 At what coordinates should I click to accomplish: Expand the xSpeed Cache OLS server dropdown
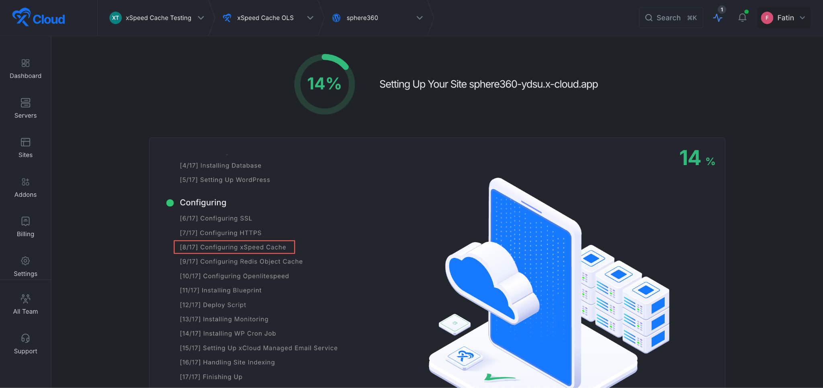(268, 18)
